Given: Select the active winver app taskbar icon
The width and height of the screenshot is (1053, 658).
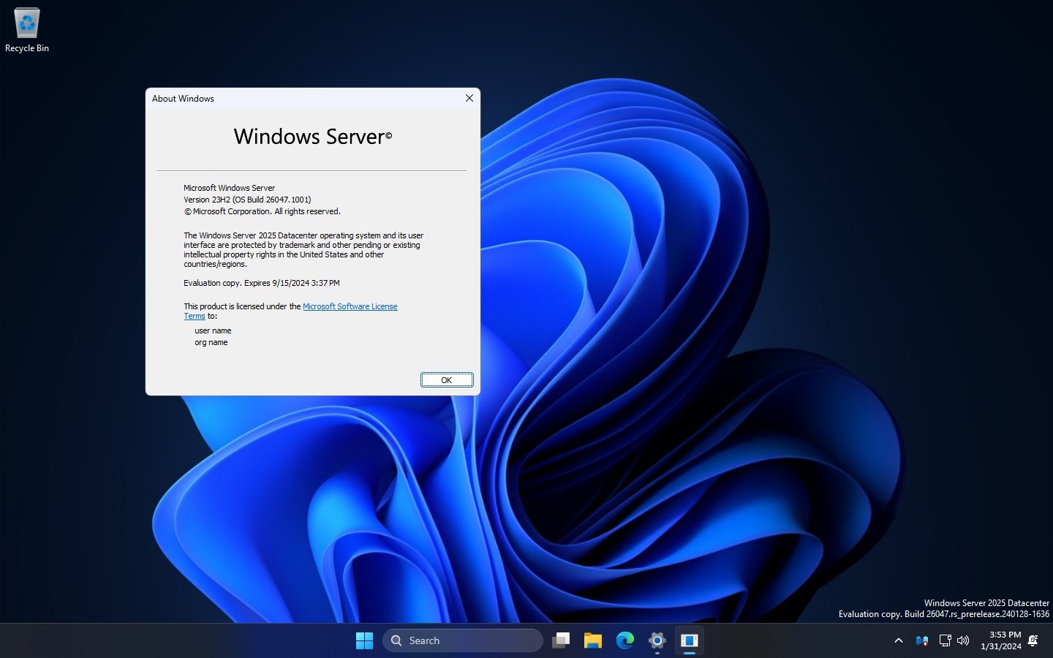Looking at the screenshot, I should click(690, 640).
